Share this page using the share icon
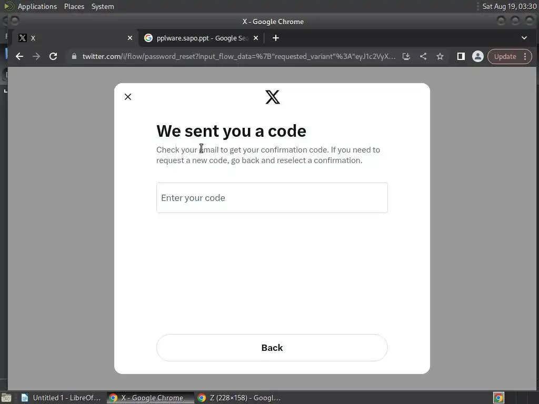 pyautogui.click(x=423, y=57)
